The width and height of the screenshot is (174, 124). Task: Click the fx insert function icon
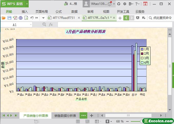click(x=51, y=24)
